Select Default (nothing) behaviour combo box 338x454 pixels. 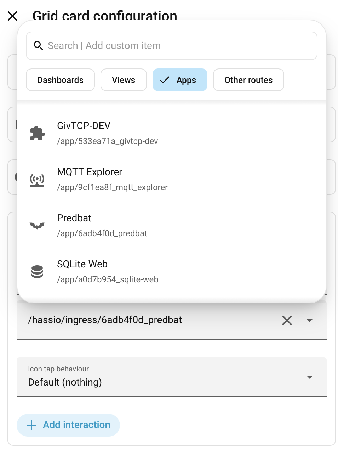click(172, 377)
